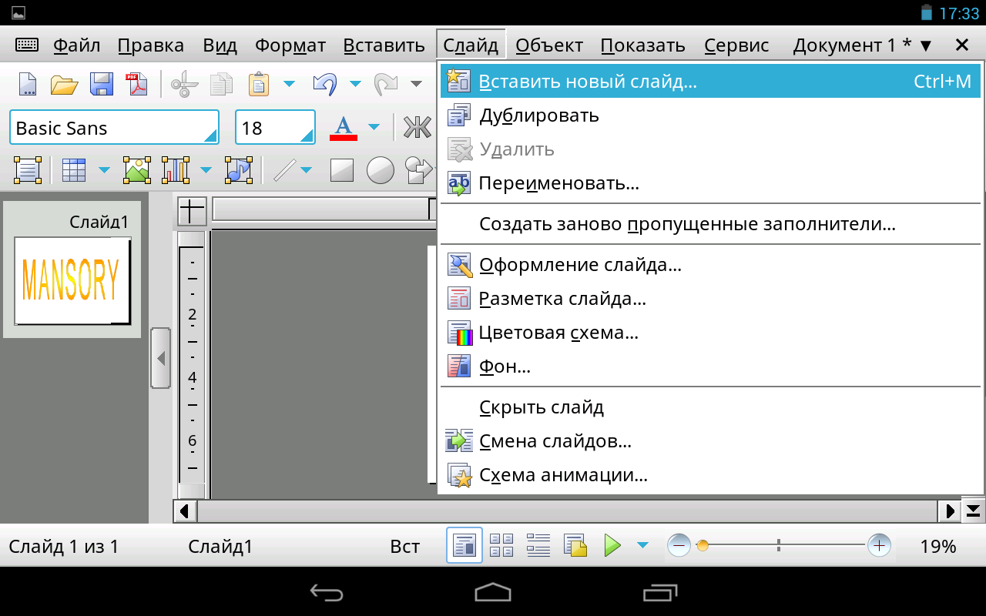Start the slideshow with green play button
986x616 pixels.
(612, 546)
